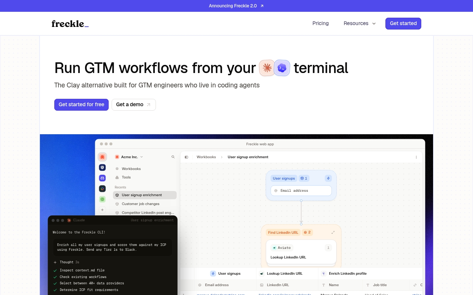Select the green circle workspace icon
Viewport: 473px width, 295px height.
pos(102,199)
